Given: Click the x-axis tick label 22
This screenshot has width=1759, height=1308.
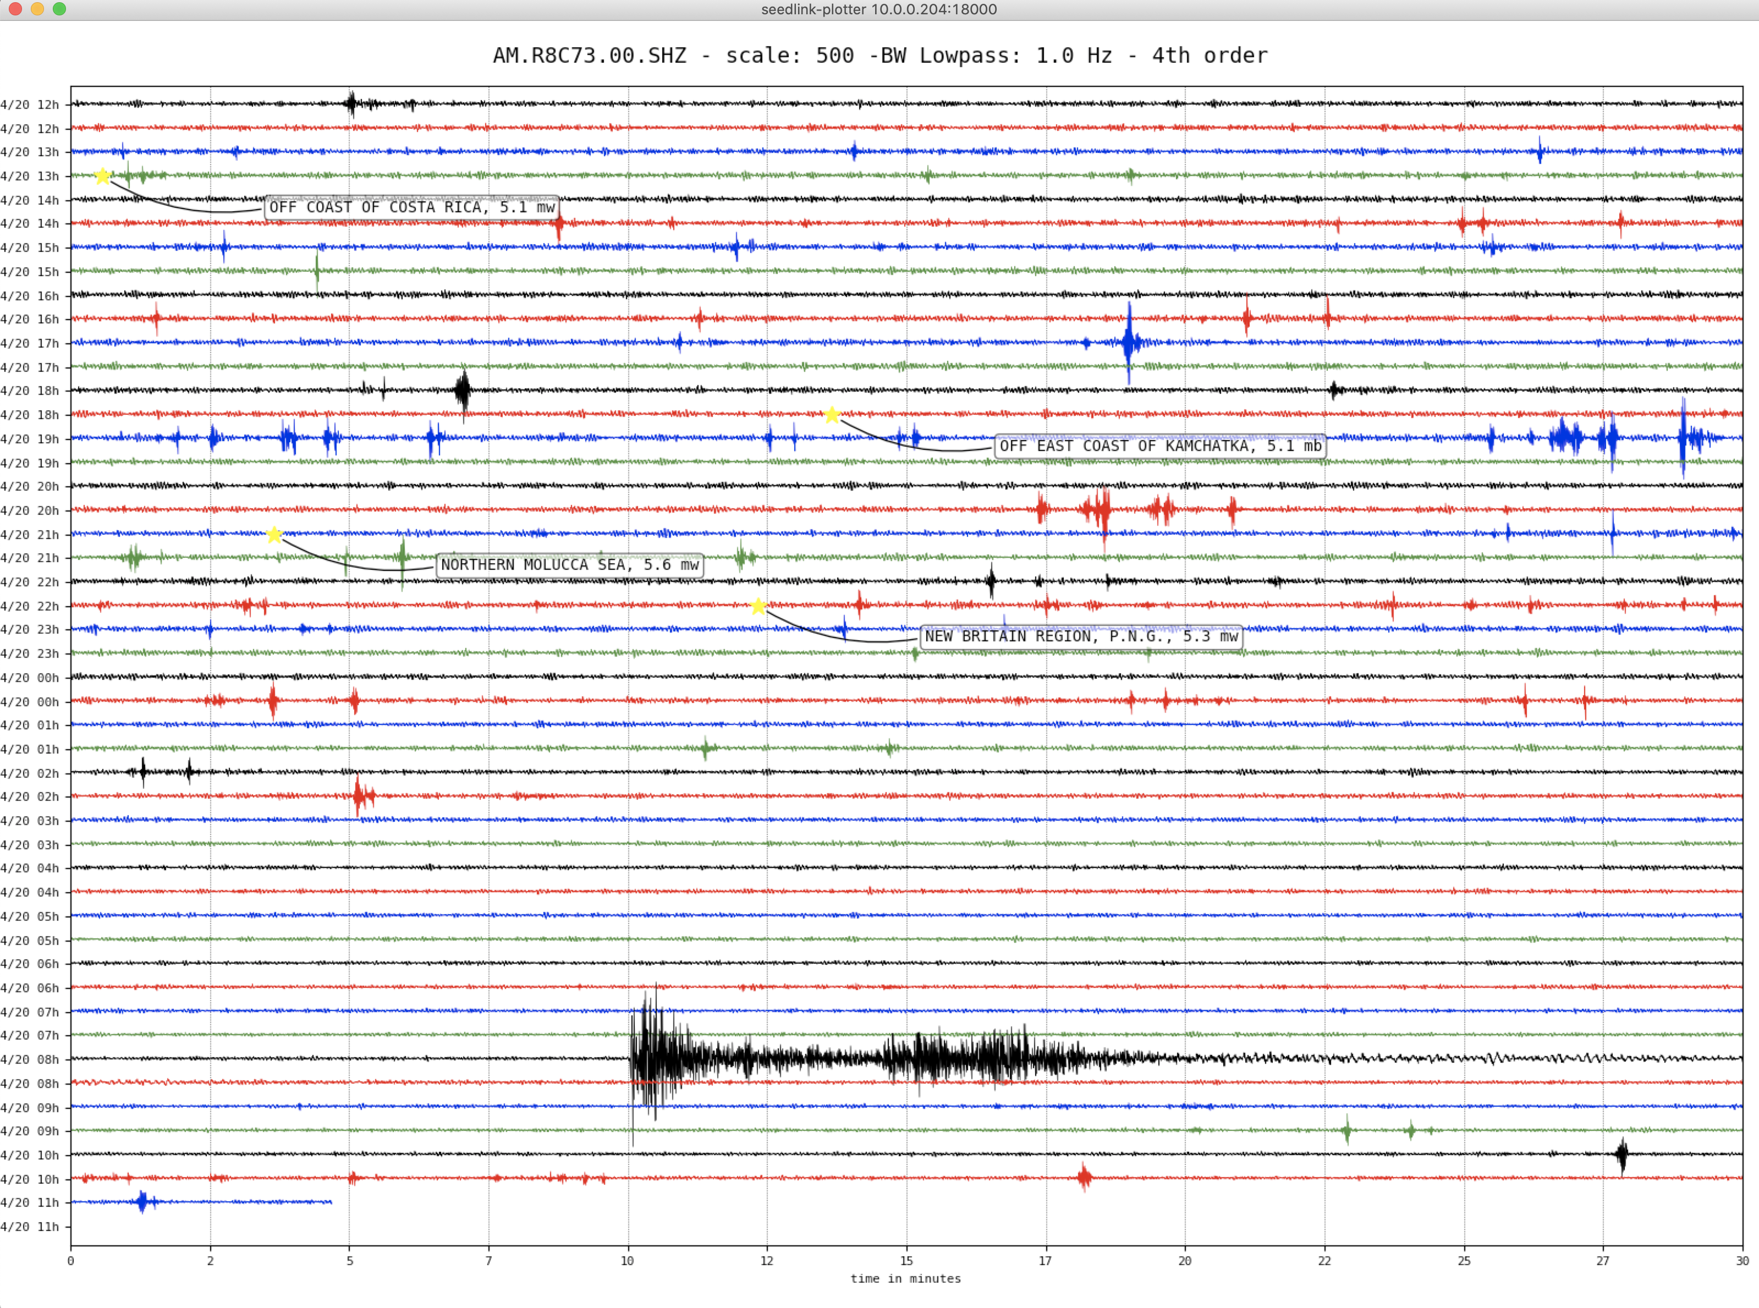Looking at the screenshot, I should tap(1324, 1261).
